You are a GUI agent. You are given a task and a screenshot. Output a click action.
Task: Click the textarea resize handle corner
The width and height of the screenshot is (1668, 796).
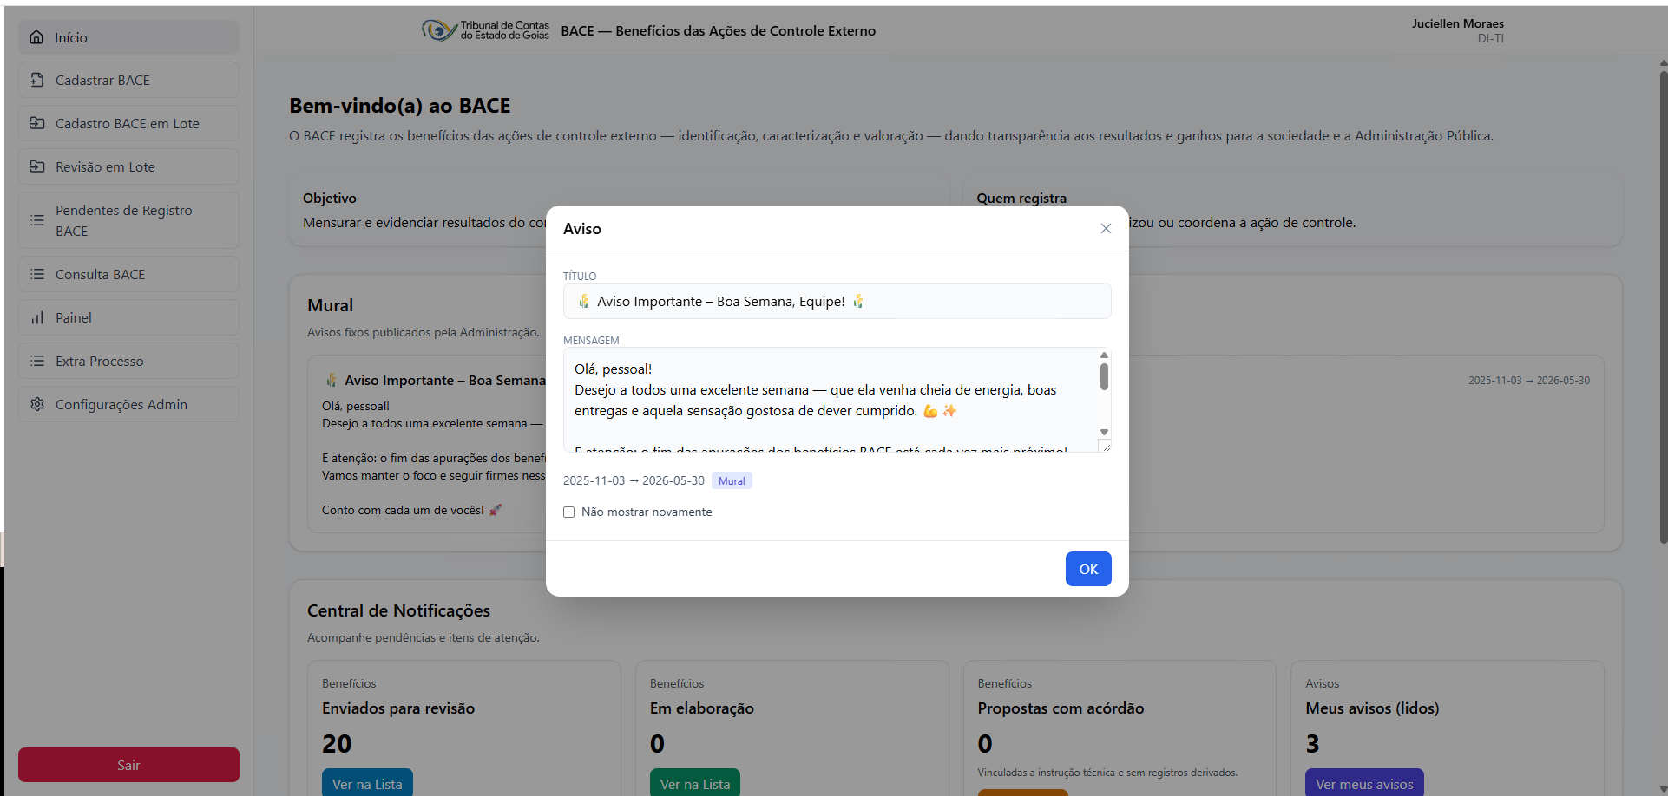click(x=1106, y=447)
